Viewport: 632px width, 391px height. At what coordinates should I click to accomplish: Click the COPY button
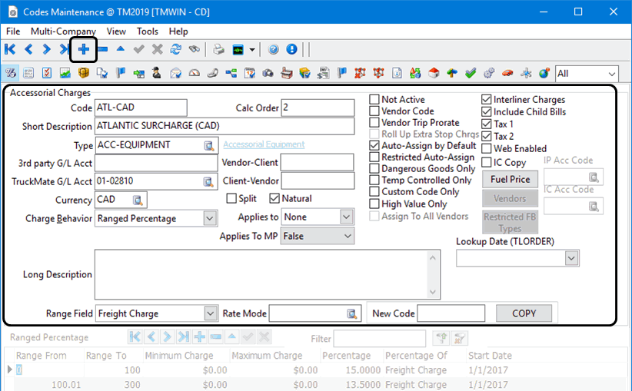[524, 313]
